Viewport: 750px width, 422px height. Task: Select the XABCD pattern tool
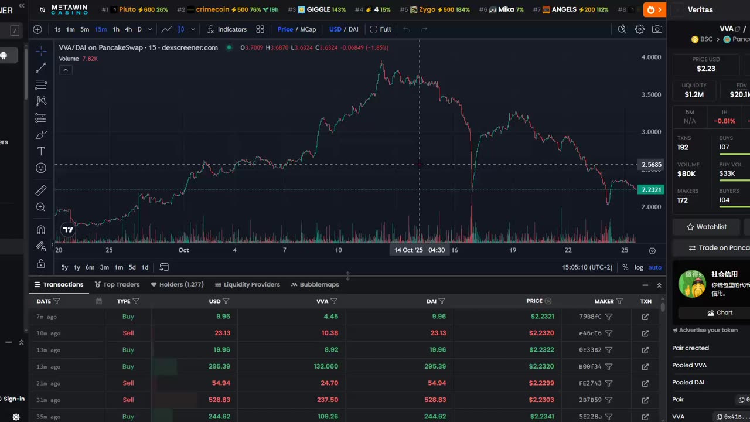[x=41, y=101]
